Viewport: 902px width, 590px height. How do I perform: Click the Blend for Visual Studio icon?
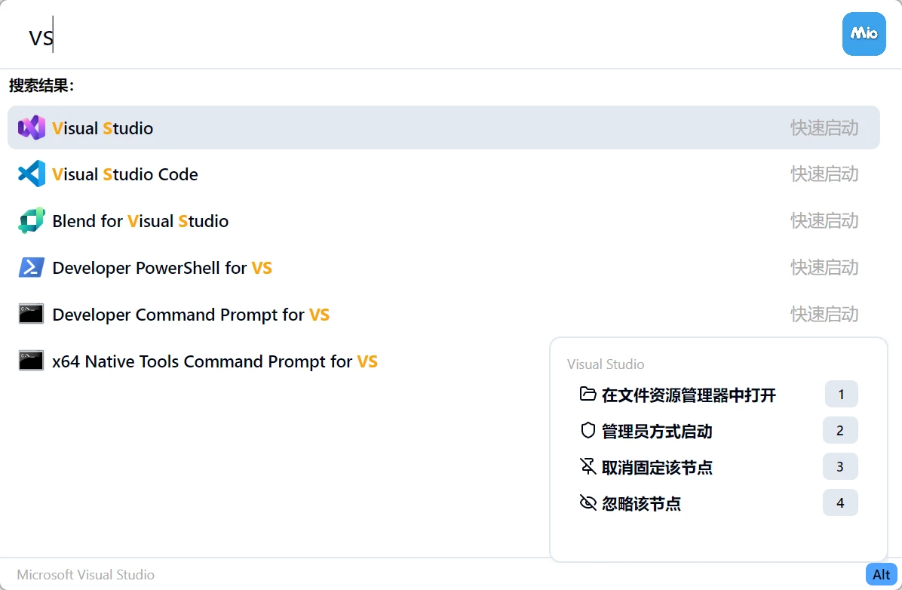32,221
